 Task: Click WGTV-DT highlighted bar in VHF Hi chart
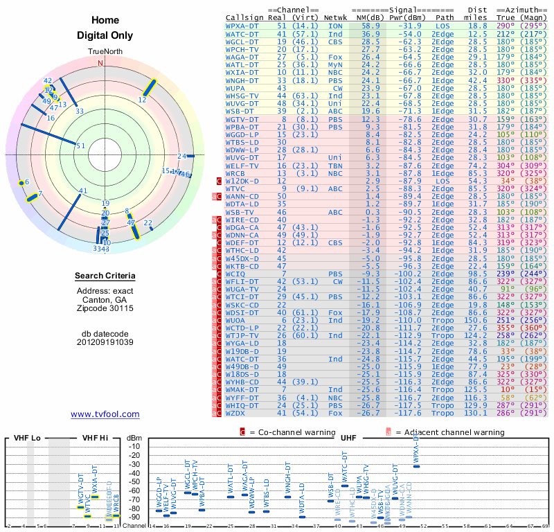pyautogui.click(x=81, y=508)
